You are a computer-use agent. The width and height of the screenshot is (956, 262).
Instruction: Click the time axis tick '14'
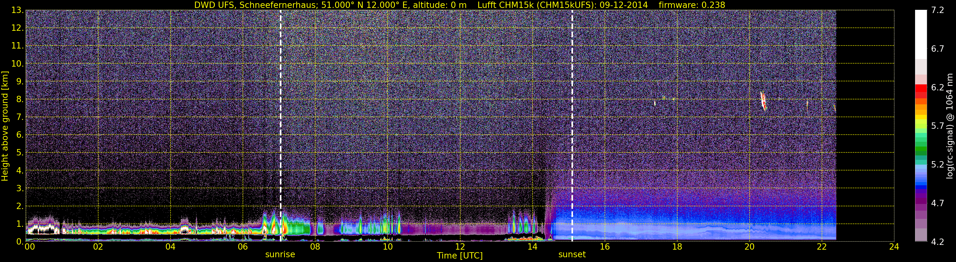[532, 247]
